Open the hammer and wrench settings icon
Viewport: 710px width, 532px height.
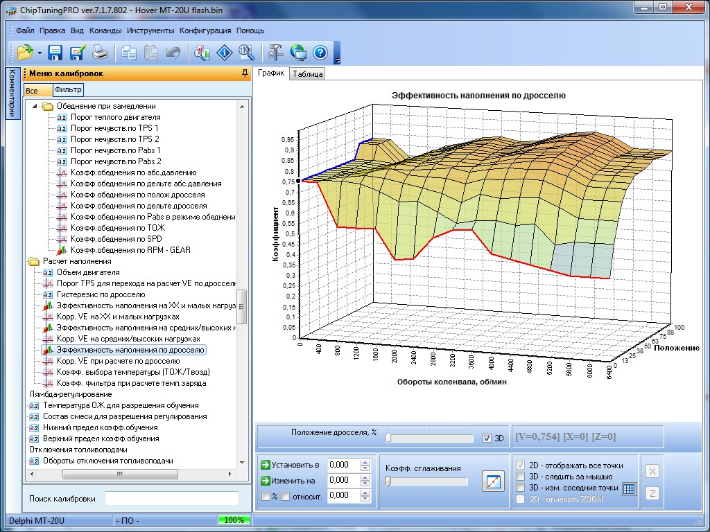[x=275, y=52]
